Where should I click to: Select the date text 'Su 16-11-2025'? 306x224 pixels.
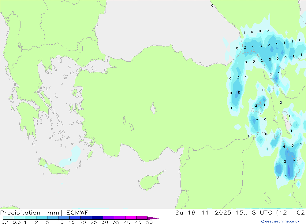203,213
